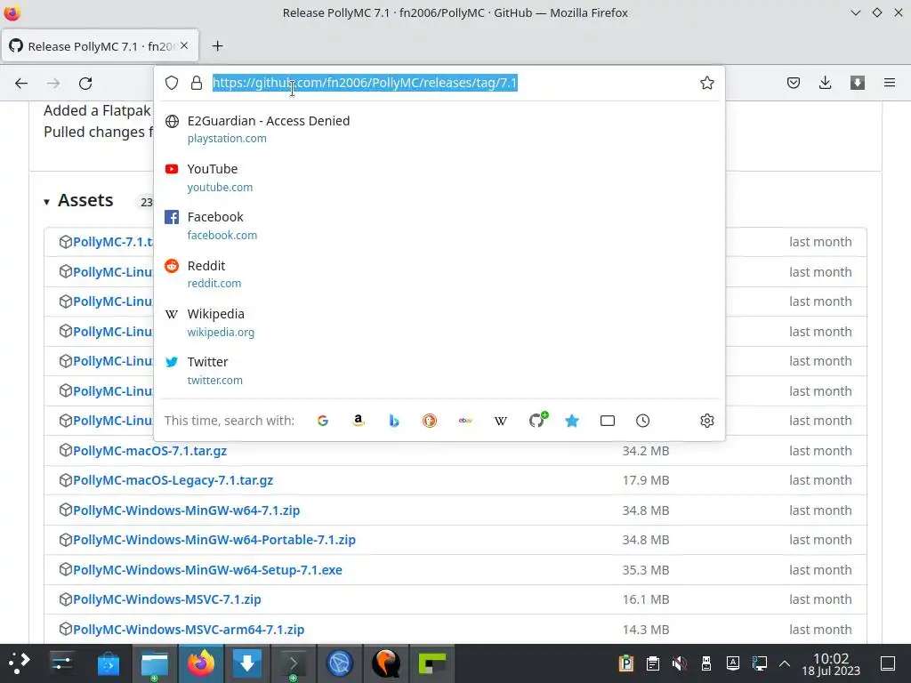View site security padlock info
This screenshot has width=911, height=683.
click(197, 83)
